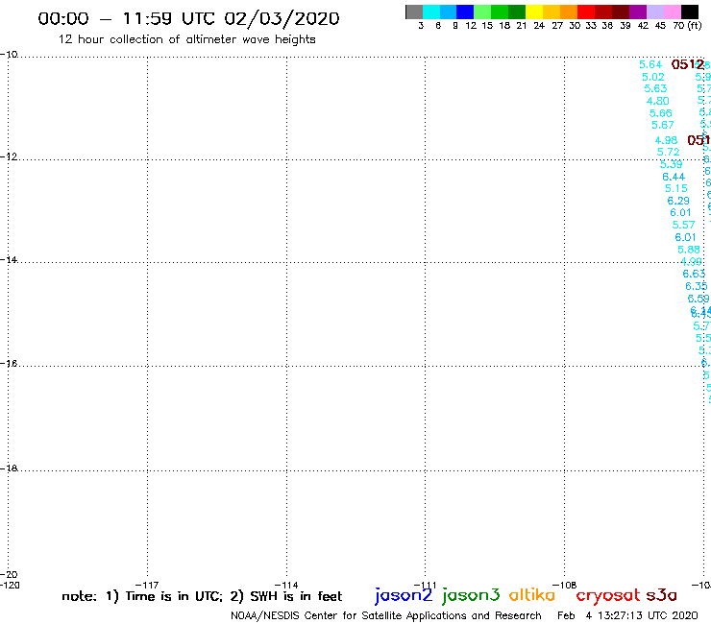Screen dimensions: 711x624
Task: Click the pure orange swatch above label 30
Action: [569, 12]
